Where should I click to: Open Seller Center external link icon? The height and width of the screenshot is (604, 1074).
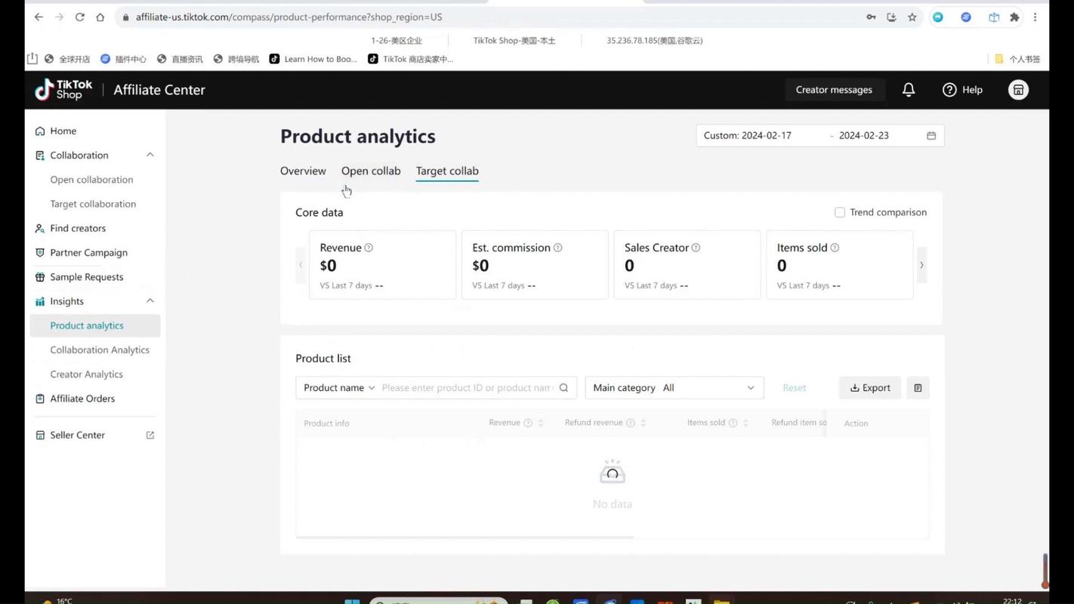(x=150, y=436)
